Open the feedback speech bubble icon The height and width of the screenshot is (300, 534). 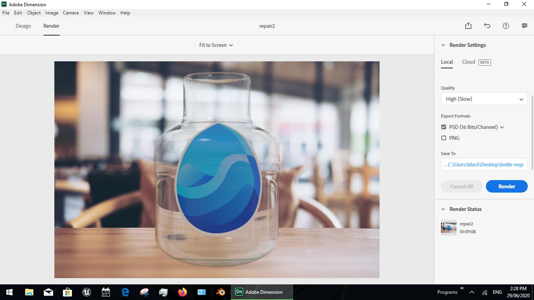tap(525, 26)
